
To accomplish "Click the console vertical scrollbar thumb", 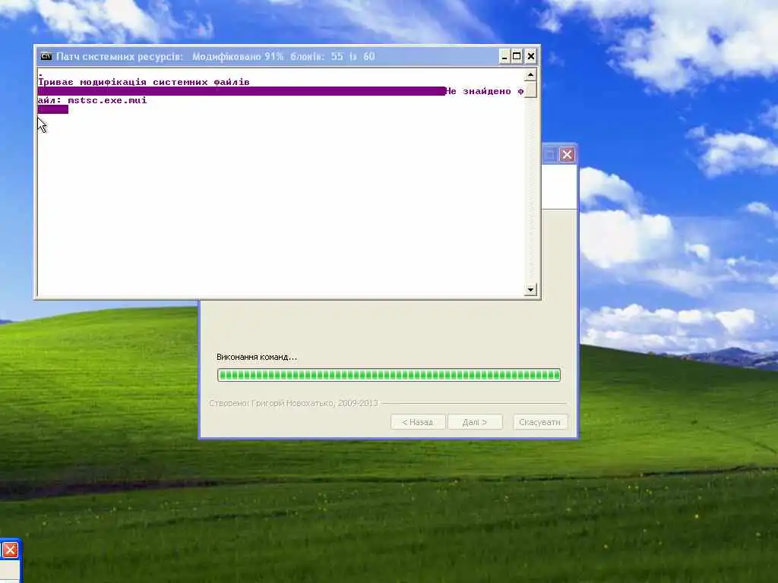I will pos(530,90).
